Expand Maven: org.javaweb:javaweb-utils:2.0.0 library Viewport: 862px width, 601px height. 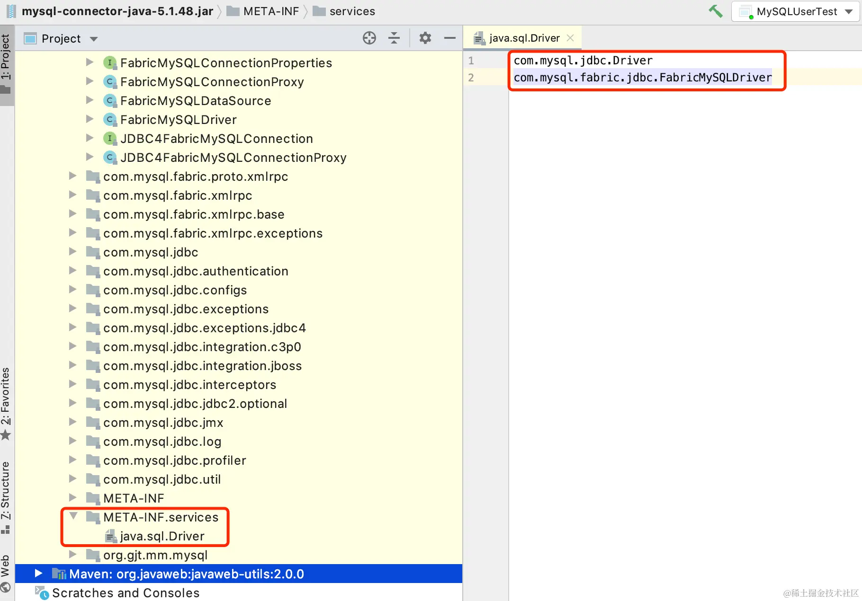click(x=38, y=574)
